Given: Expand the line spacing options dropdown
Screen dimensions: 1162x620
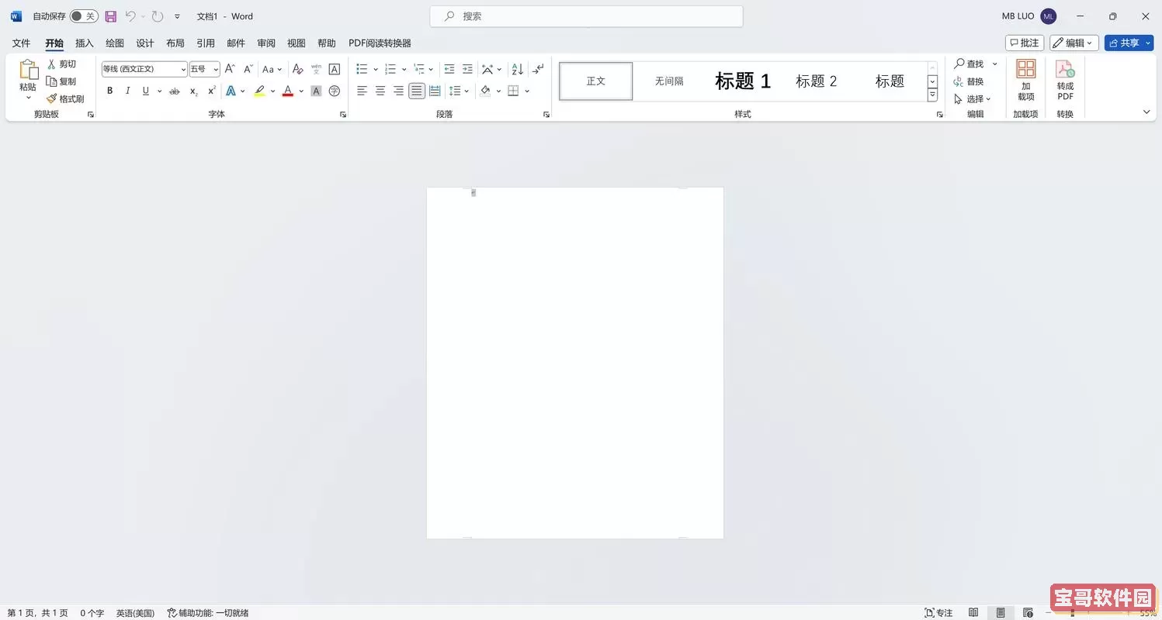Looking at the screenshot, I should pos(467,91).
